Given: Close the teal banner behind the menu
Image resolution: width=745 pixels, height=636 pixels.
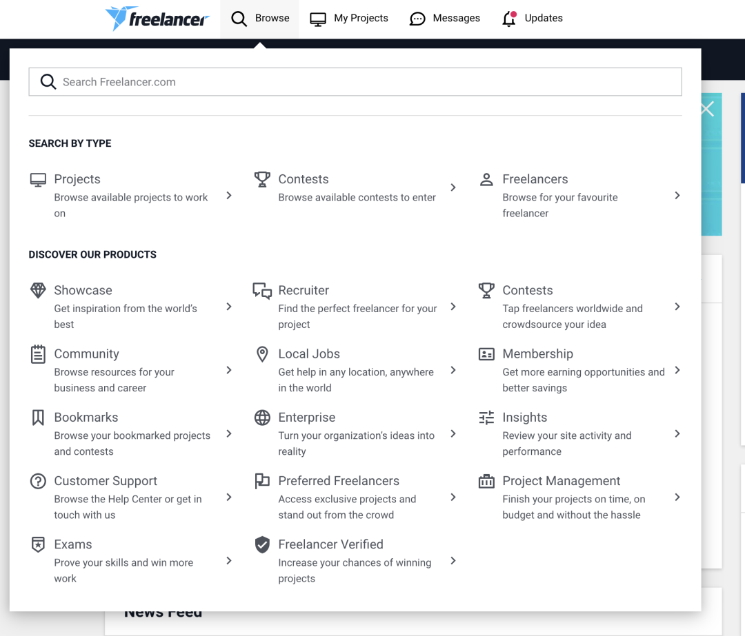Looking at the screenshot, I should 707,109.
